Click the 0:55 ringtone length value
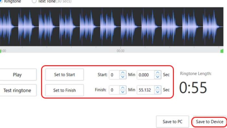The height and width of the screenshot is (128, 227). click(193, 88)
